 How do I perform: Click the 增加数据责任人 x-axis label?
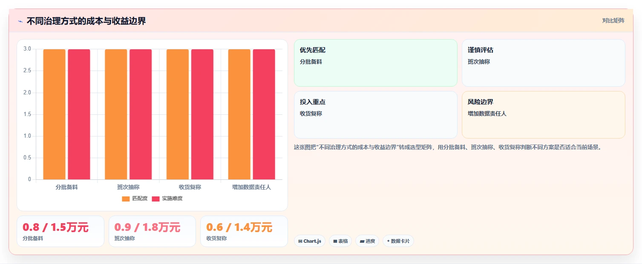point(251,187)
